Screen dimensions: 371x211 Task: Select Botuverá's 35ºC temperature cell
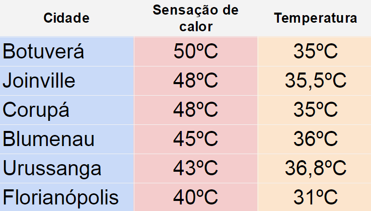315,51
